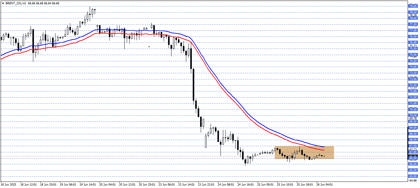Image resolution: width=420 pixels, height=188 pixels.
Task: Click the 69.50 price level label
Action: tap(413, 122)
